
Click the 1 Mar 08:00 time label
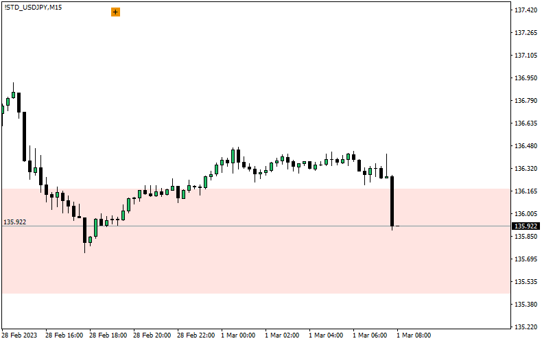coord(414,335)
